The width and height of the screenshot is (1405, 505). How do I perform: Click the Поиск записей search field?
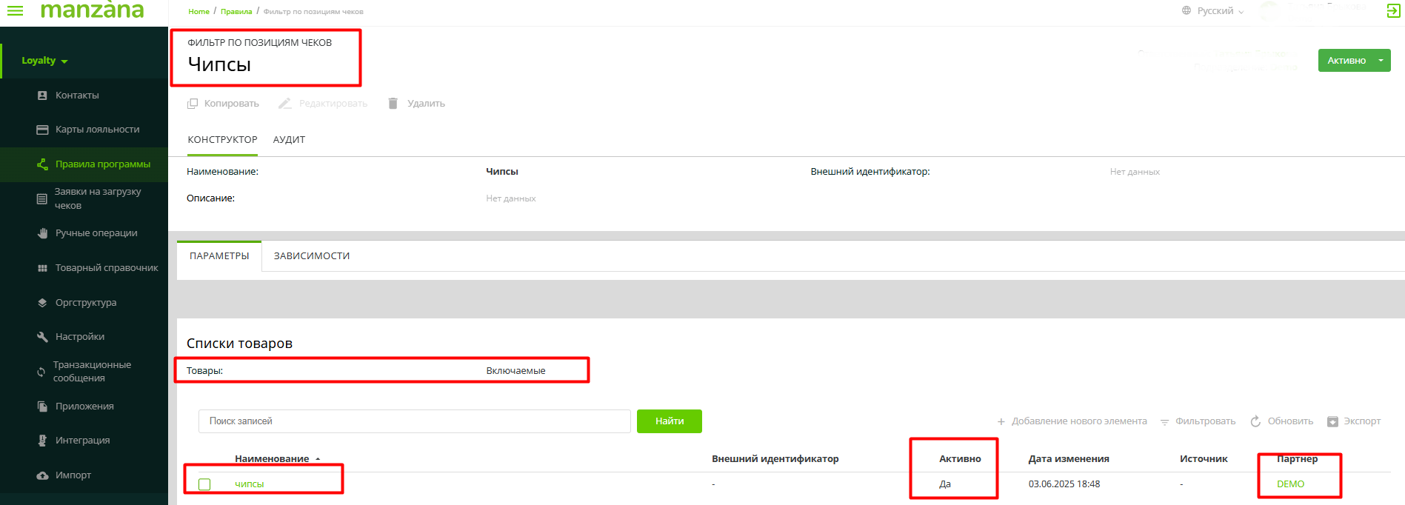tap(414, 421)
